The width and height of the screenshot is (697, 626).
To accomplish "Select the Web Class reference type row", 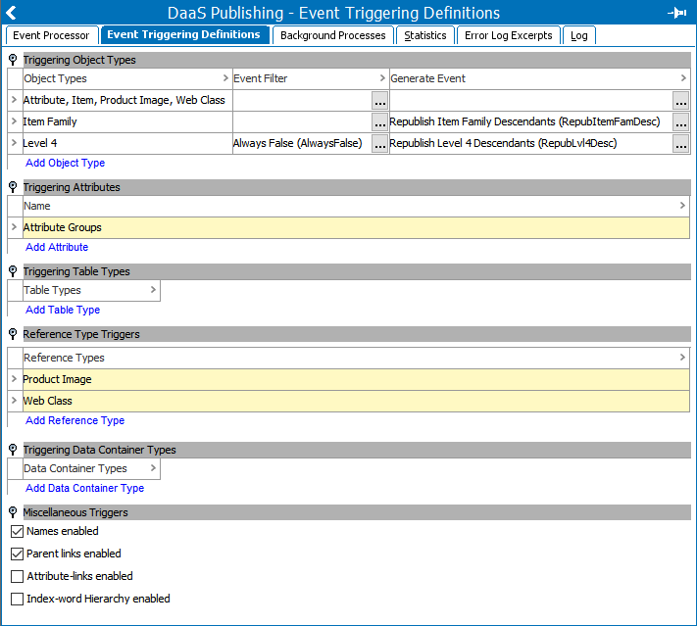I will [x=356, y=401].
